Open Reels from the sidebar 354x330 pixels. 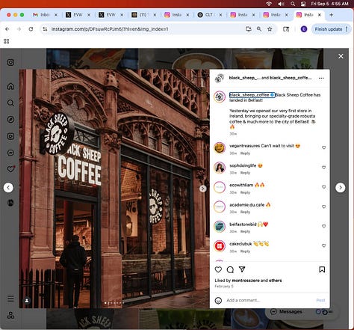pyautogui.click(x=10, y=136)
